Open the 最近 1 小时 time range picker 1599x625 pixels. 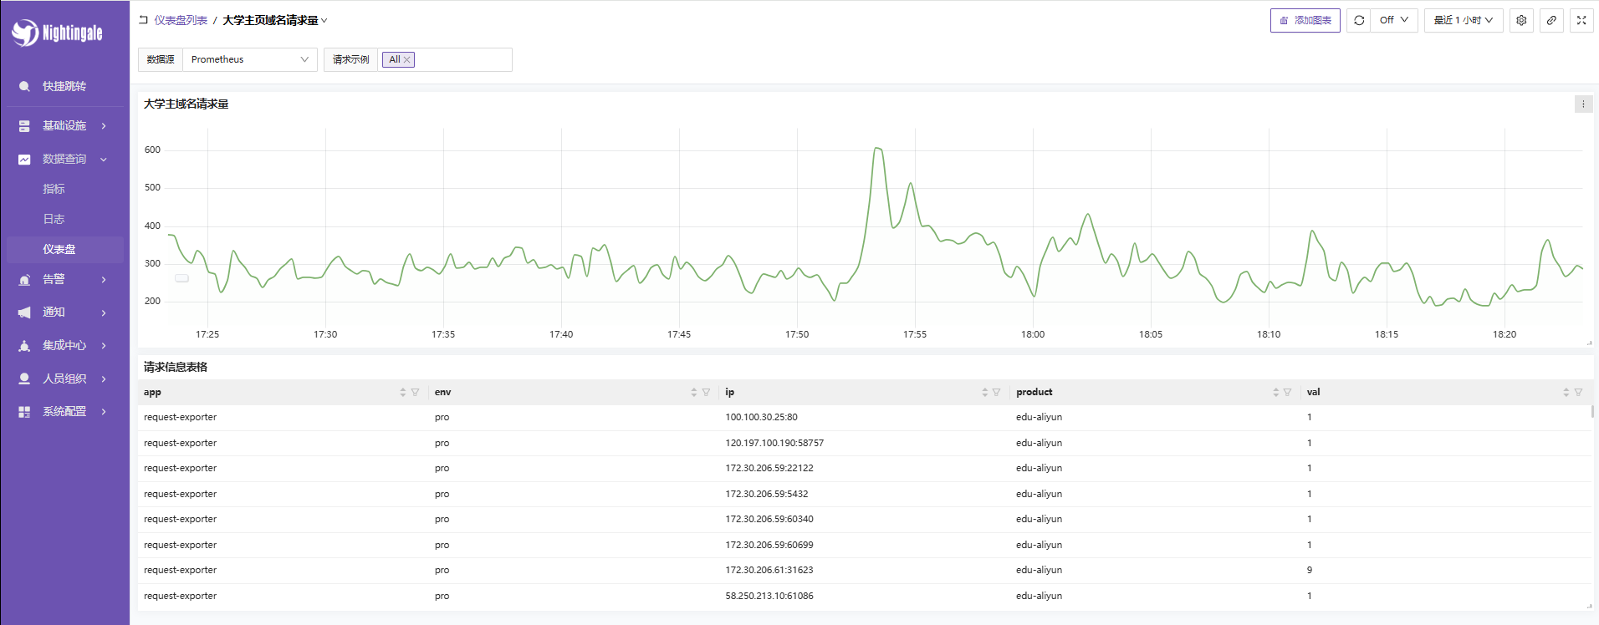point(1463,21)
